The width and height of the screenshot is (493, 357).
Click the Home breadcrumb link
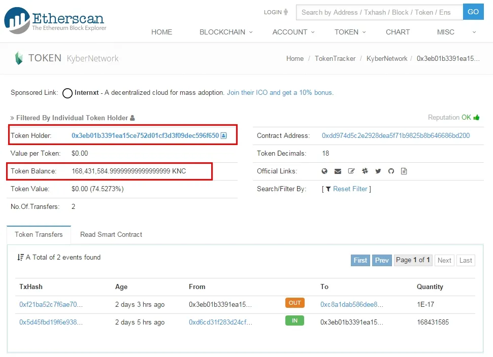[295, 59]
